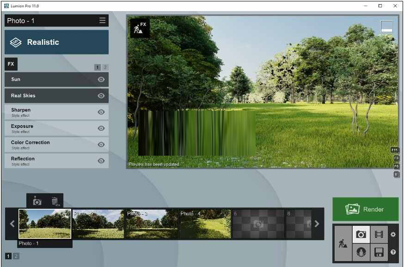404x267 pixels.
Task: Switch to effects page 2 tab
Action: (105, 67)
